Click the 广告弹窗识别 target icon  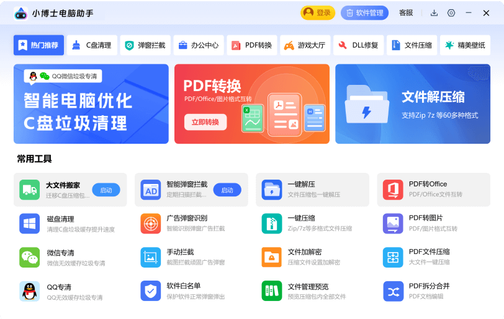tap(150, 224)
